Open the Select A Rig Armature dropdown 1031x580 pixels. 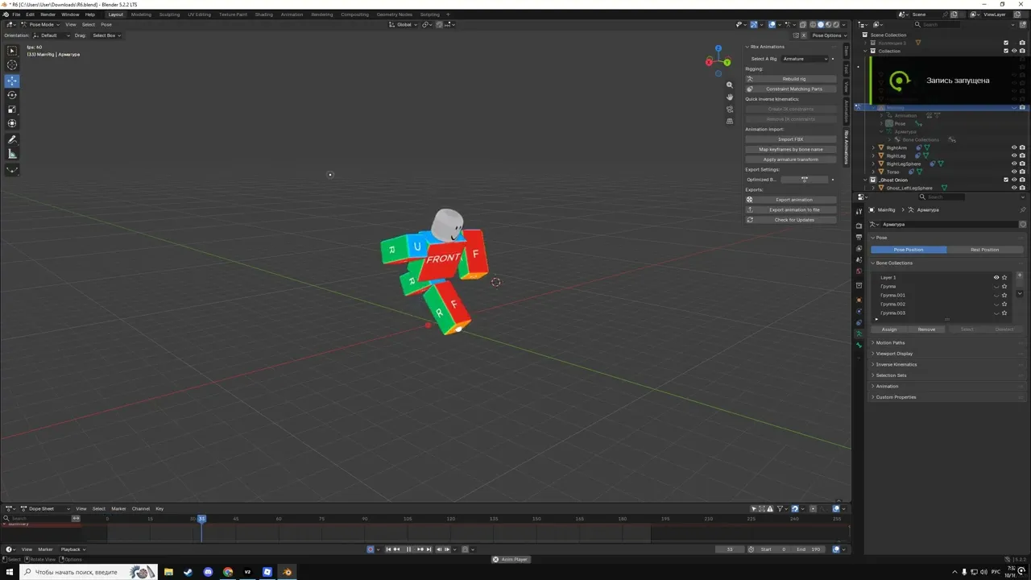(806, 59)
